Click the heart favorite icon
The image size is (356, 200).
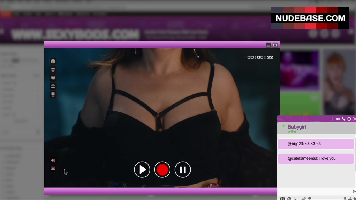click(x=53, y=78)
